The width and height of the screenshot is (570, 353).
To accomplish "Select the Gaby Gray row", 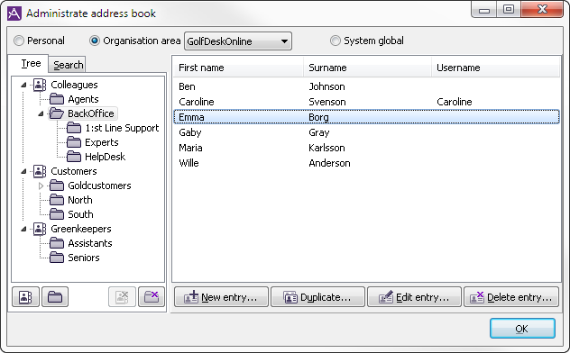I will pos(366,132).
